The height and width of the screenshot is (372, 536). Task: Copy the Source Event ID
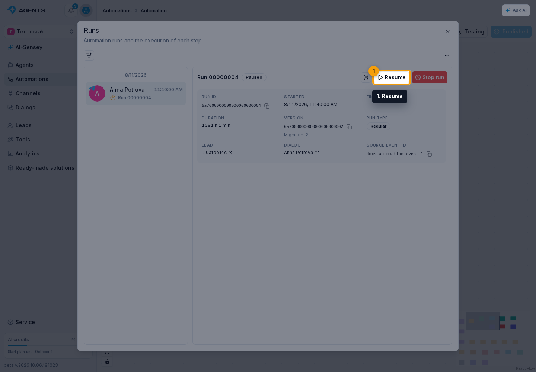click(429, 154)
